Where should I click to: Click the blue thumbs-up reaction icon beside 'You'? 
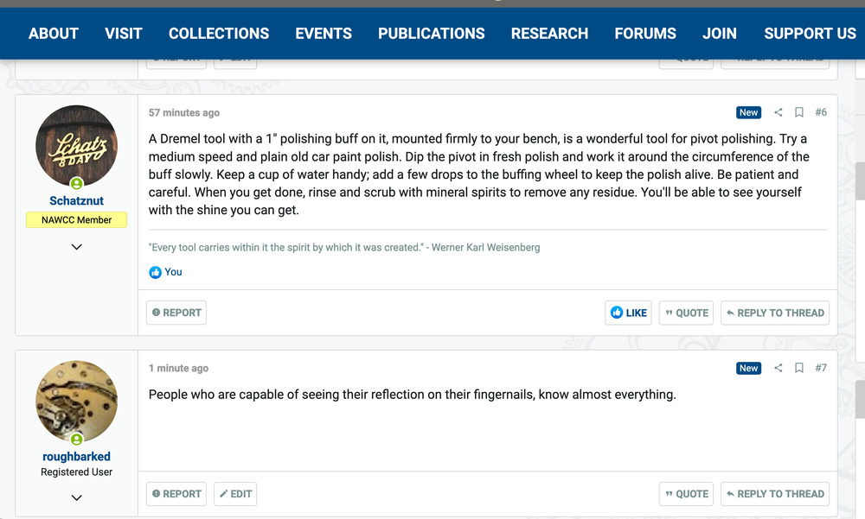156,272
